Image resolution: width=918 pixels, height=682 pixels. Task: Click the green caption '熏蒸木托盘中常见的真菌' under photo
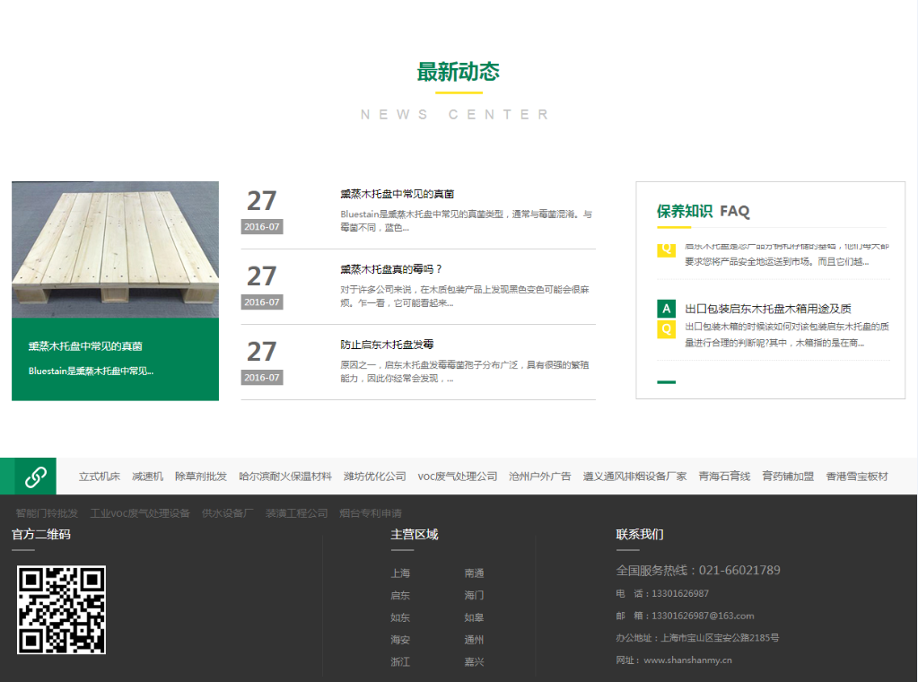85,346
